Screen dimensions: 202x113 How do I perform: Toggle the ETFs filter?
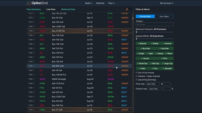pyautogui.click(x=164, y=59)
